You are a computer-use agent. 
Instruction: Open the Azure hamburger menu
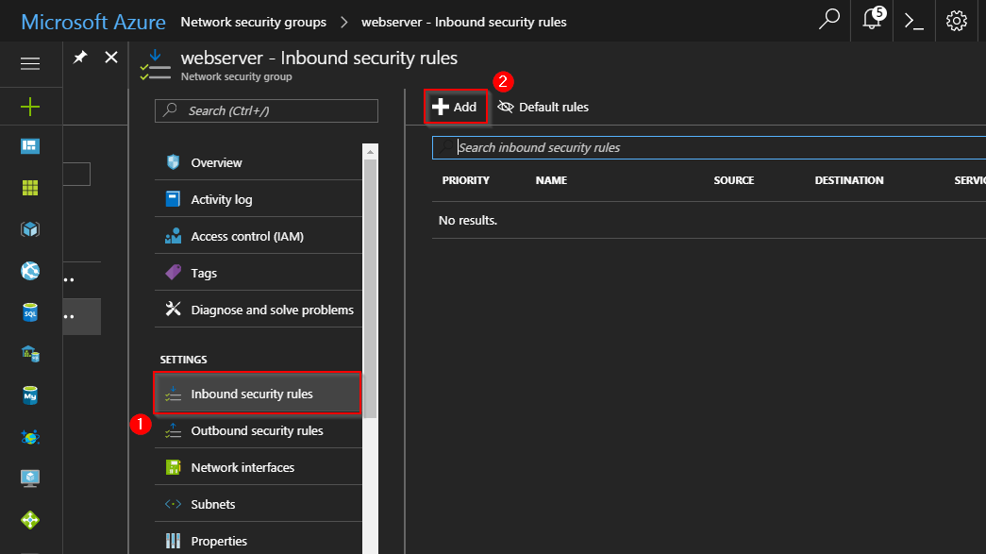[x=30, y=63]
